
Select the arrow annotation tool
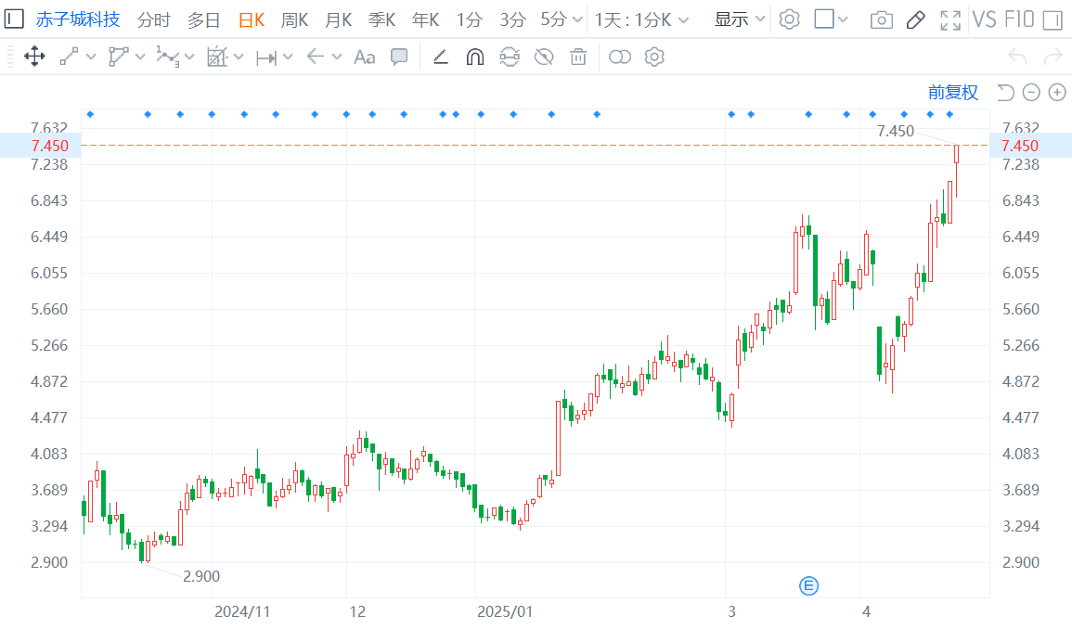(x=316, y=57)
